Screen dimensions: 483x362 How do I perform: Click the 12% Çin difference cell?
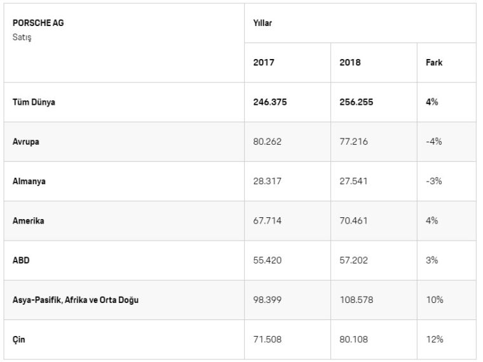(434, 339)
